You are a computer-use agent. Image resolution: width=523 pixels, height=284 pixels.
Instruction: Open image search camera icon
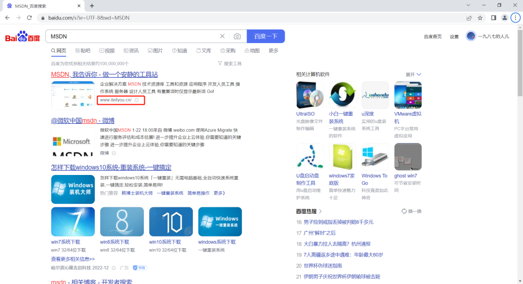pos(237,36)
